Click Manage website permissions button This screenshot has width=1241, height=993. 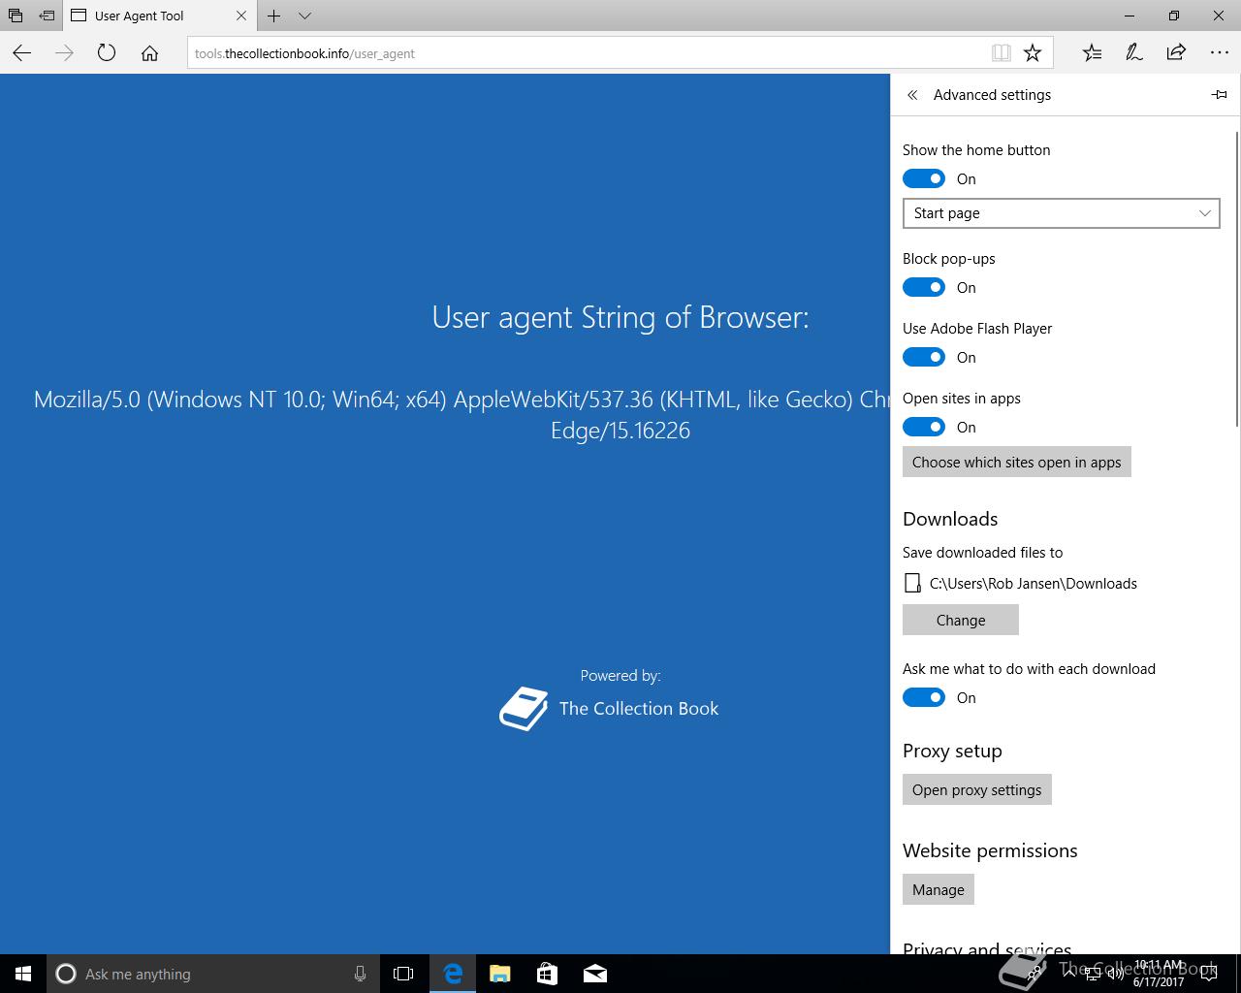click(938, 889)
